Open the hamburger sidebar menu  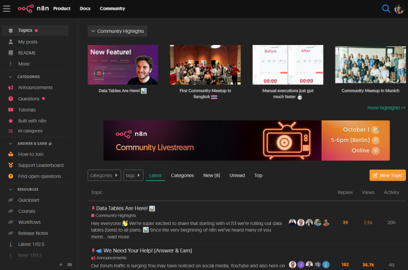[x=6, y=8]
